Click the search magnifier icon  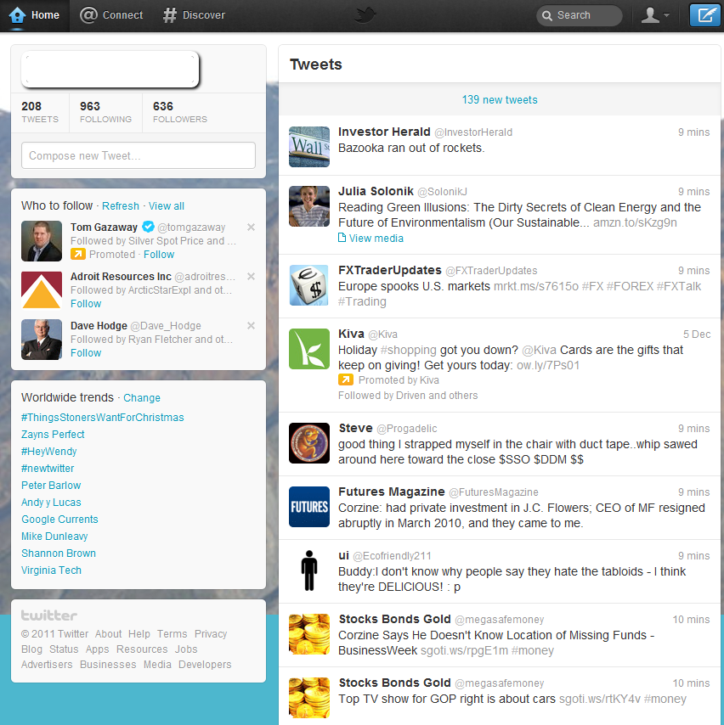(546, 16)
